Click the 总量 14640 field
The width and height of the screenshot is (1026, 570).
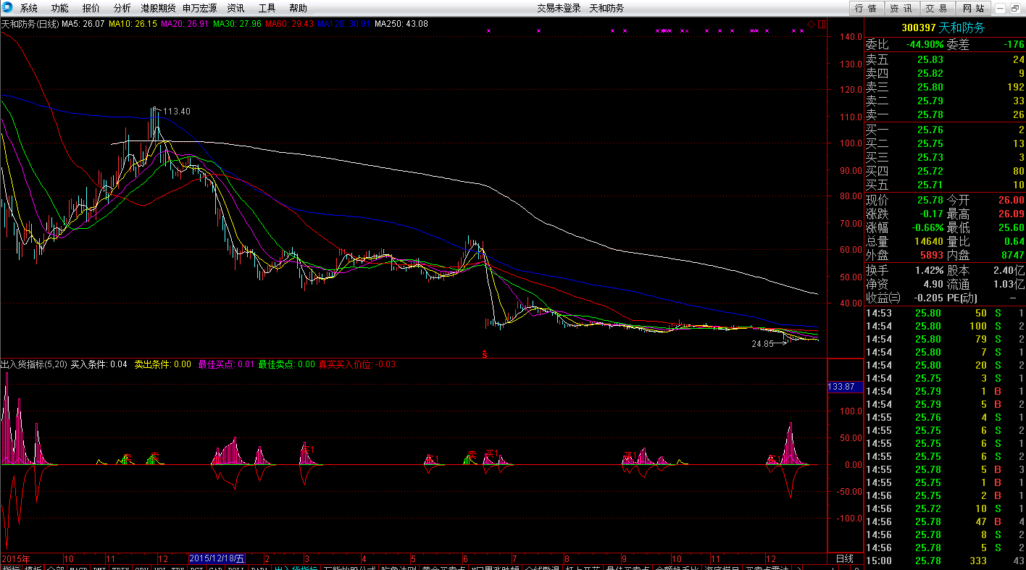pos(905,241)
